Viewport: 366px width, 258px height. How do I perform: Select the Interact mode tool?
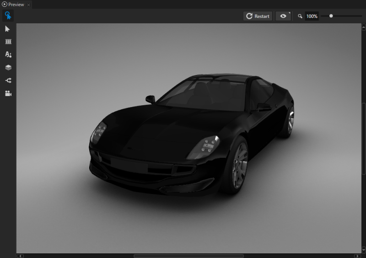pos(8,16)
